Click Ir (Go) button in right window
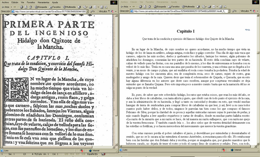 click(234, 11)
